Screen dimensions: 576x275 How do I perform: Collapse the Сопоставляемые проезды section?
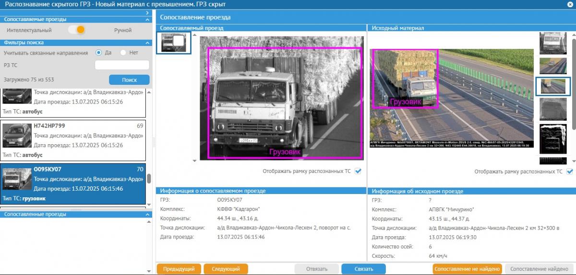coord(147,20)
